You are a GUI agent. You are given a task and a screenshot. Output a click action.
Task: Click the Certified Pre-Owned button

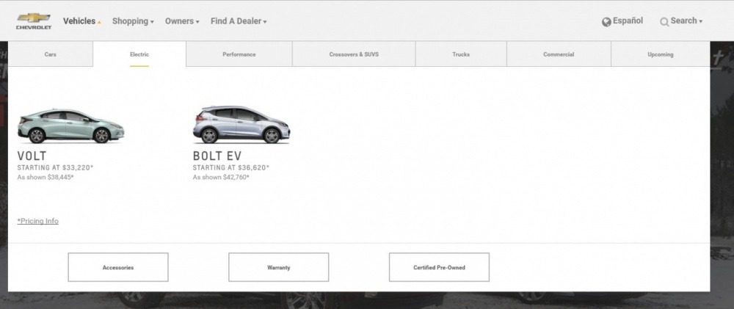click(439, 267)
